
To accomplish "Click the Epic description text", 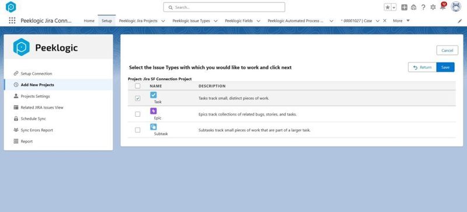I will tap(248, 114).
